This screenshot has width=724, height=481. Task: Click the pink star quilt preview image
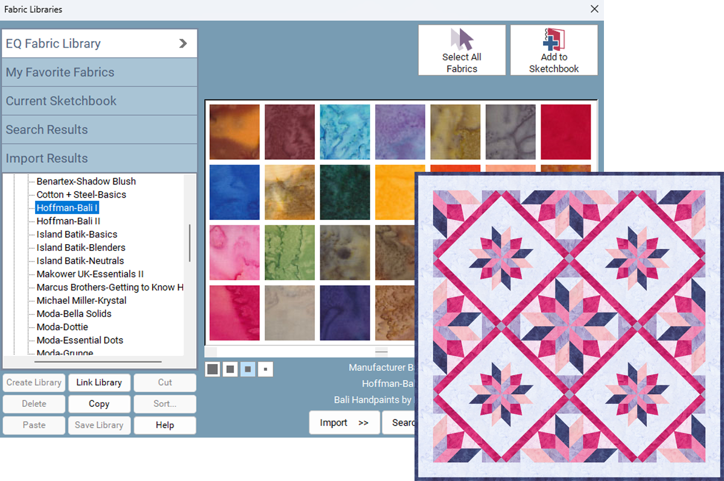569,326
